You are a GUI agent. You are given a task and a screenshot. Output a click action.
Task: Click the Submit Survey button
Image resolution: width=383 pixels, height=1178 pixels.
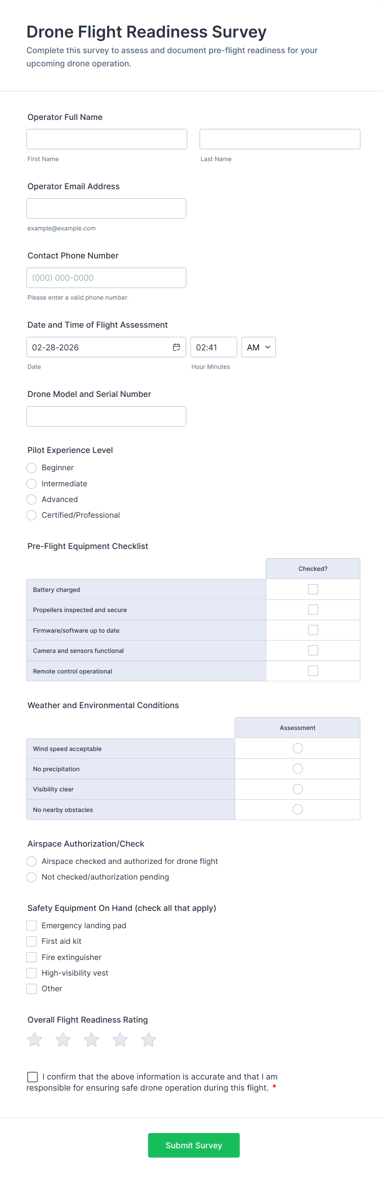194,1145
